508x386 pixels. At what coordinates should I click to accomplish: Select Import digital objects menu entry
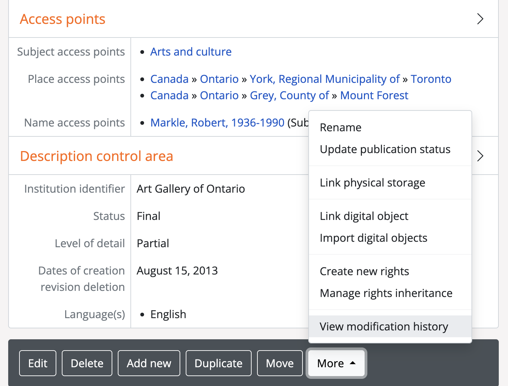pos(373,238)
